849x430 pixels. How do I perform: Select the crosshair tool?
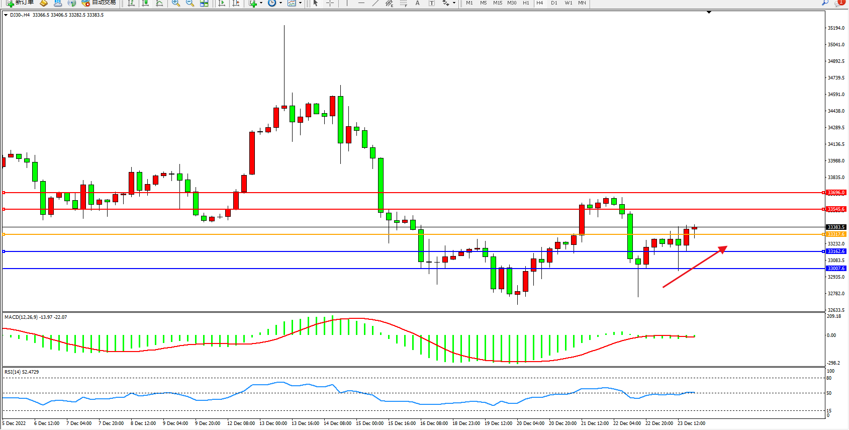[x=330, y=3]
